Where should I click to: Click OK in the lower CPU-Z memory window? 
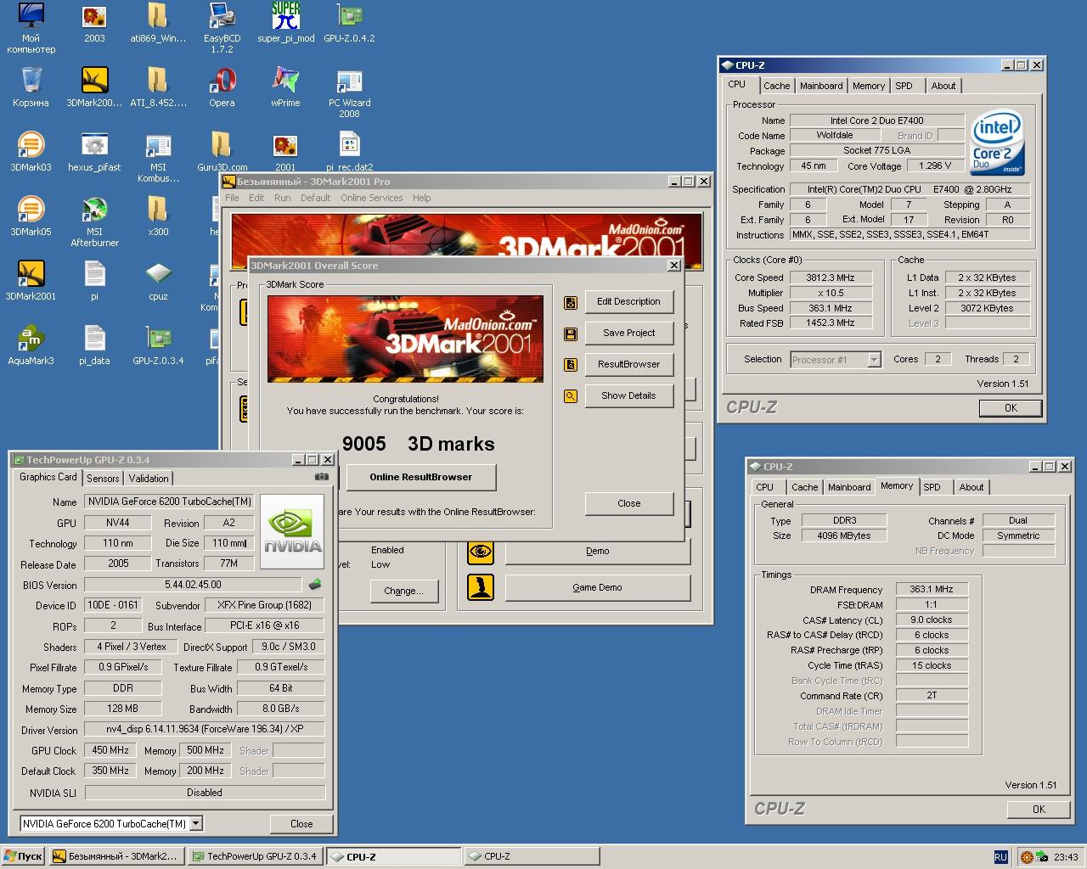point(1039,810)
